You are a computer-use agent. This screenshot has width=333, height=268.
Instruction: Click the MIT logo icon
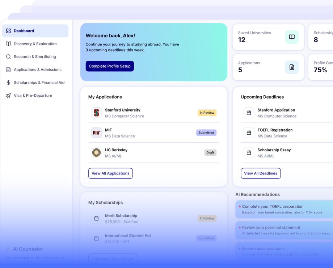pyautogui.click(x=96, y=133)
